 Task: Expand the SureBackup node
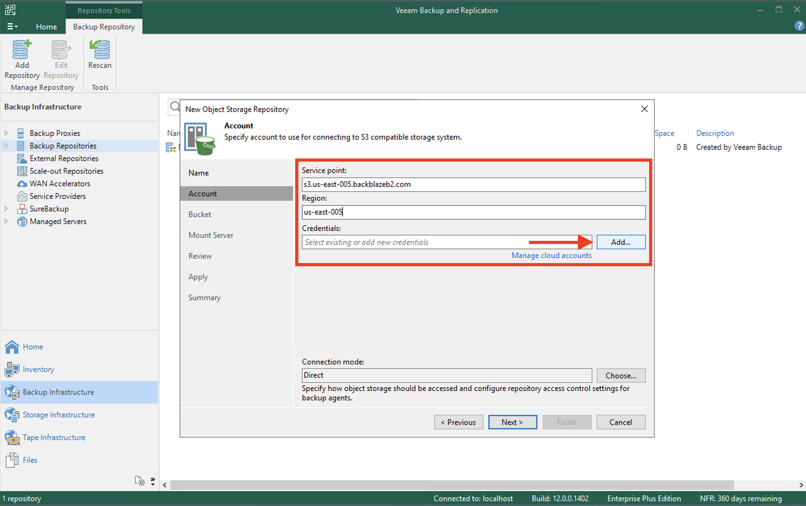6,209
